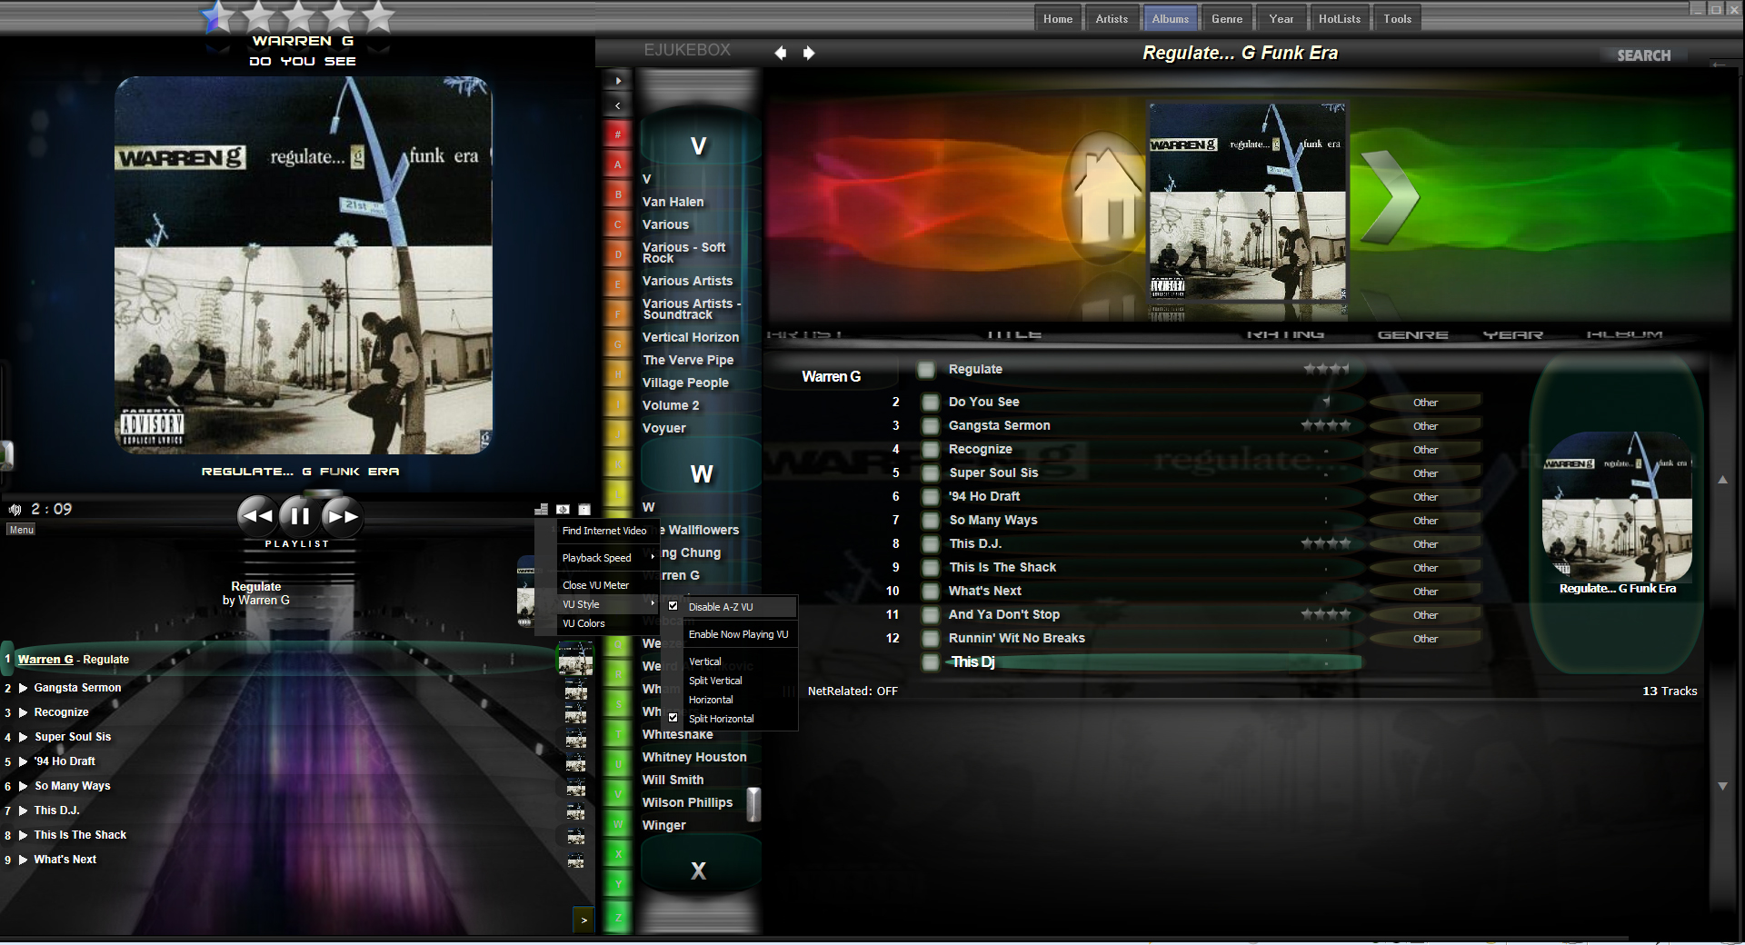Click the small > button at playlist bottom

click(583, 920)
